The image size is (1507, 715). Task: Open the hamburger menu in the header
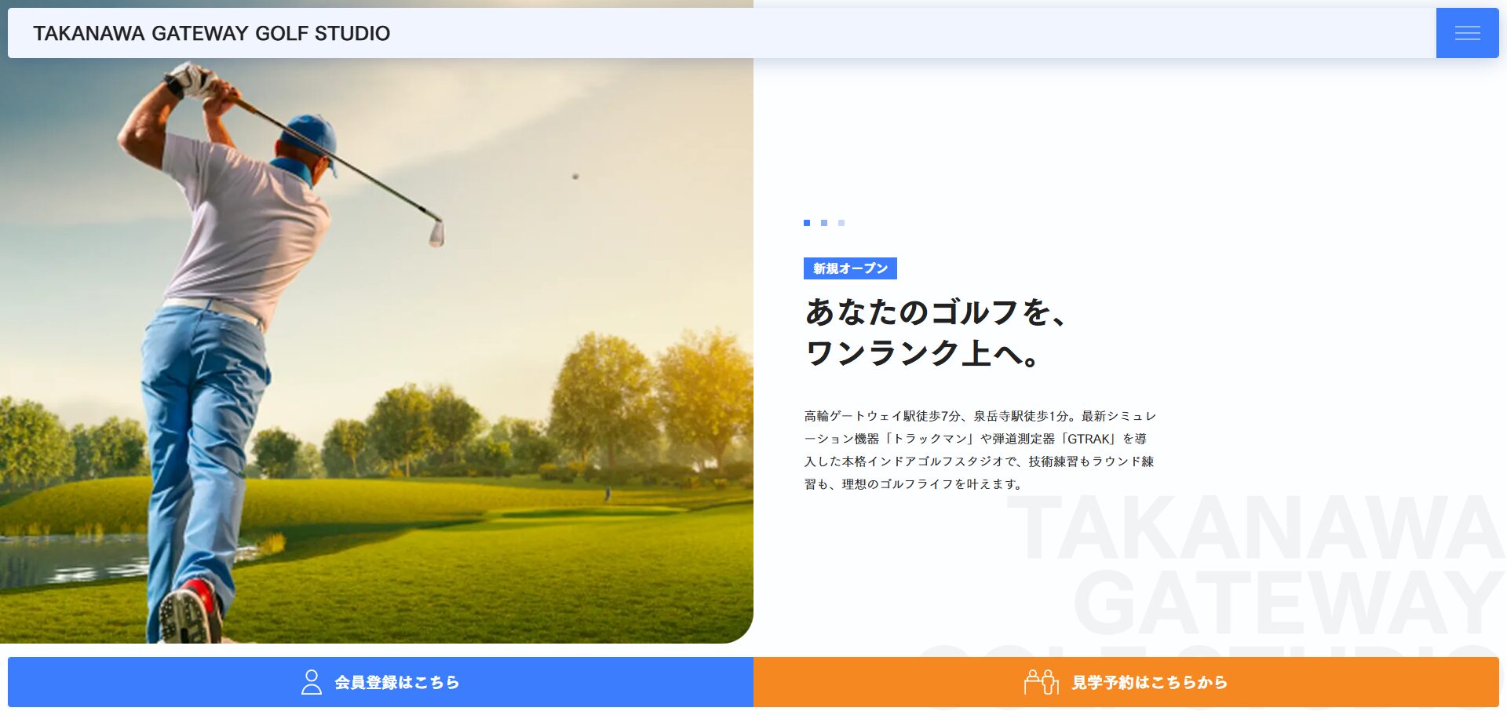pos(1466,33)
